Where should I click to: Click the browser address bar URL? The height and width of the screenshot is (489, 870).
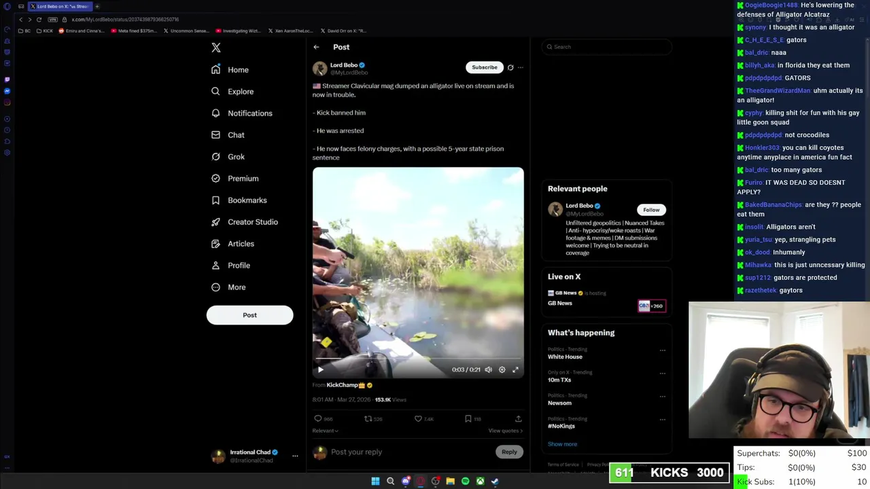(x=125, y=20)
